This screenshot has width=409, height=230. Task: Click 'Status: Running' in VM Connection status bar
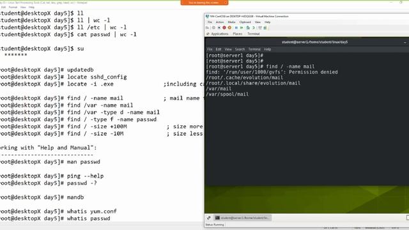pyautogui.click(x=215, y=224)
